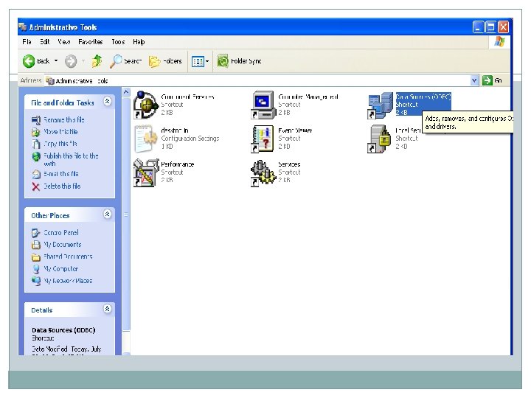
Task: Select the Services label text
Action: pyautogui.click(x=289, y=164)
